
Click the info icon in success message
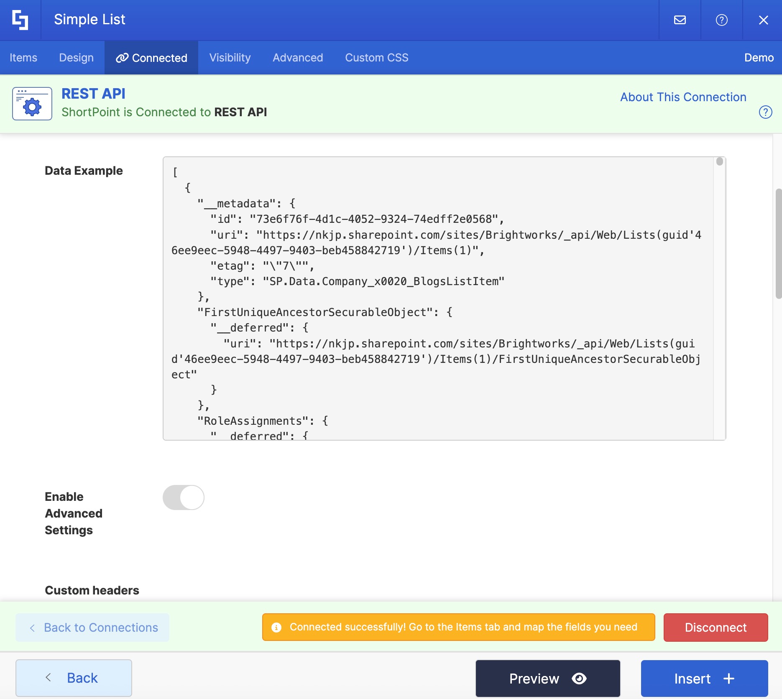pos(276,628)
